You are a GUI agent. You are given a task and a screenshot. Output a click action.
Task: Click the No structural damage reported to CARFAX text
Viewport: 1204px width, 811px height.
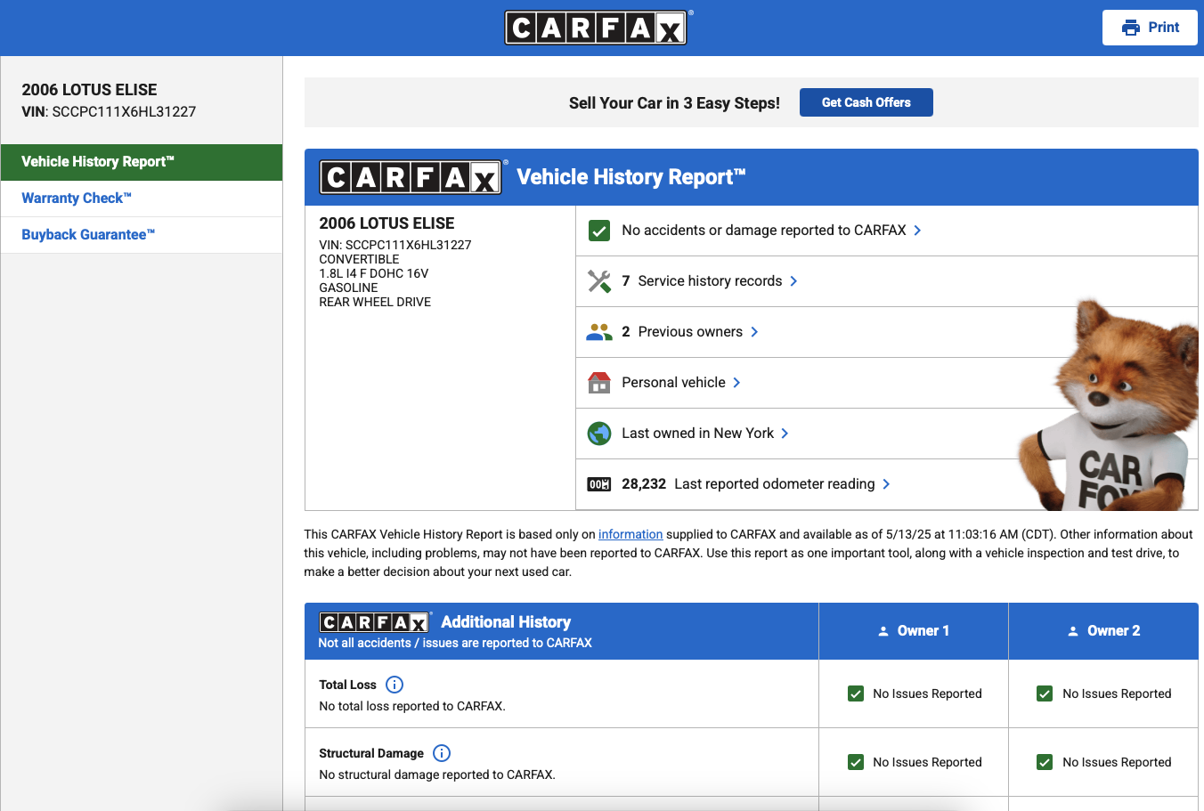[x=437, y=775]
